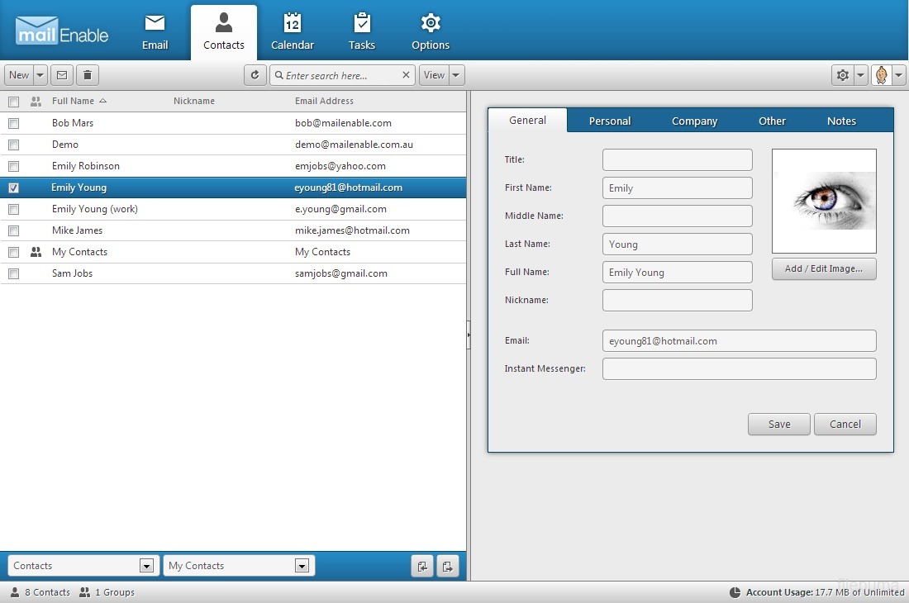This screenshot has width=909, height=603.
Task: Click the Save button
Action: (x=778, y=424)
